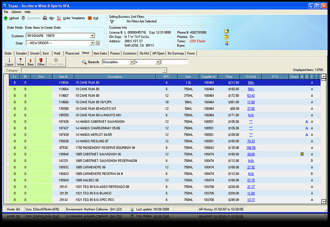Click the 63.42 on-hand link
330x227 pixels.
251,96
